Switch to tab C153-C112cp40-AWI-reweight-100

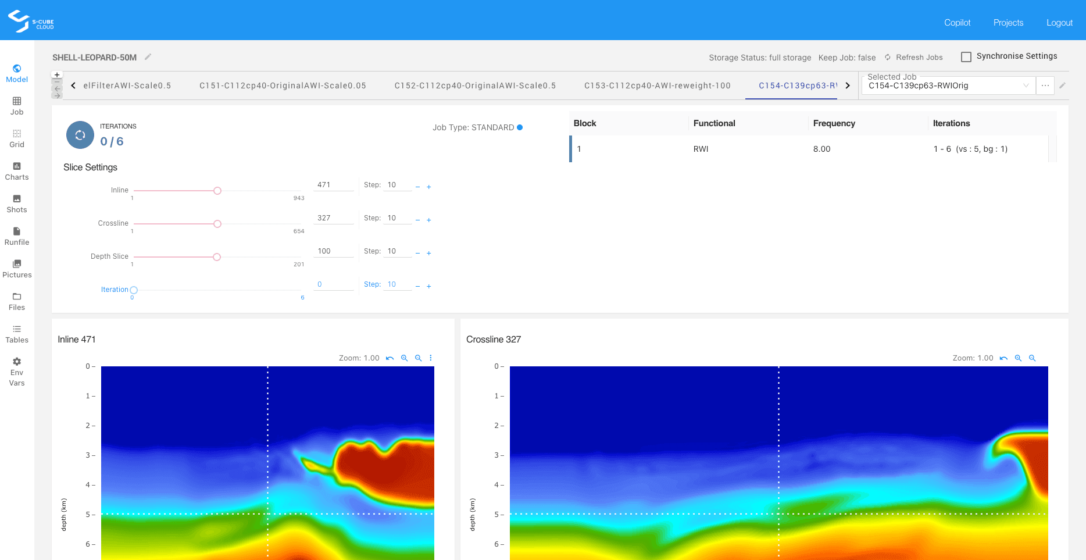click(x=658, y=85)
